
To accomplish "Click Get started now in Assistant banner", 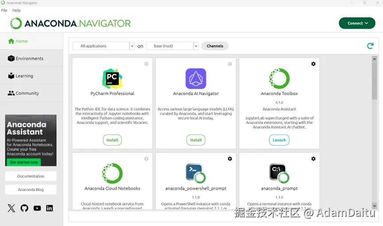I will (x=23, y=162).
